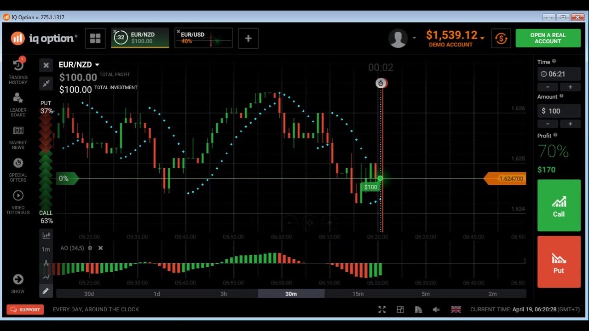The width and height of the screenshot is (589, 331).
Task: Toggle fullscreen mode in bottom bar
Action: tap(382, 309)
